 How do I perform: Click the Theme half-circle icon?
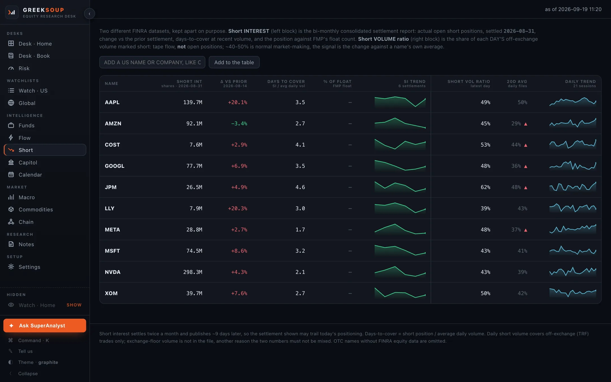pos(10,362)
